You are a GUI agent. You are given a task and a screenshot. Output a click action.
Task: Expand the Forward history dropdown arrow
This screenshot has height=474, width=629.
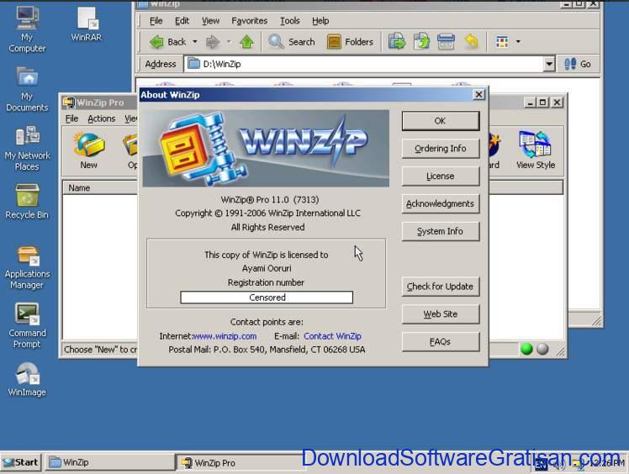coord(229,42)
